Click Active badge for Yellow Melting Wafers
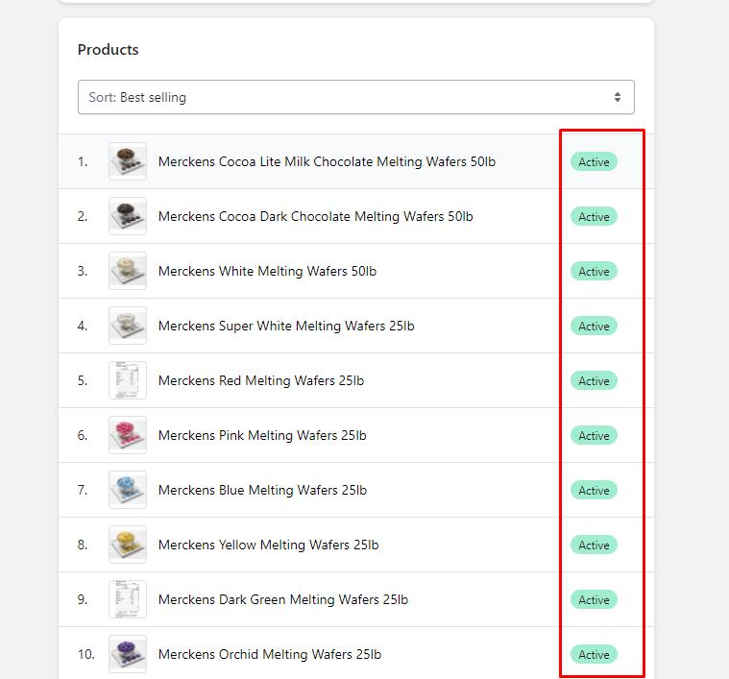The width and height of the screenshot is (729, 679). (594, 546)
